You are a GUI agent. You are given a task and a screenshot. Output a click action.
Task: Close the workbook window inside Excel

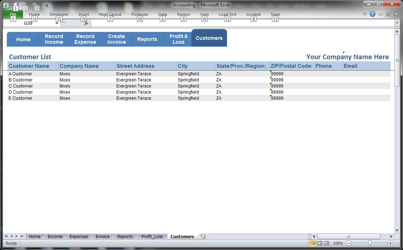click(x=396, y=14)
